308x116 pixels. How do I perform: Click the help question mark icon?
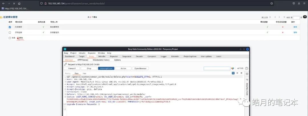(247, 68)
